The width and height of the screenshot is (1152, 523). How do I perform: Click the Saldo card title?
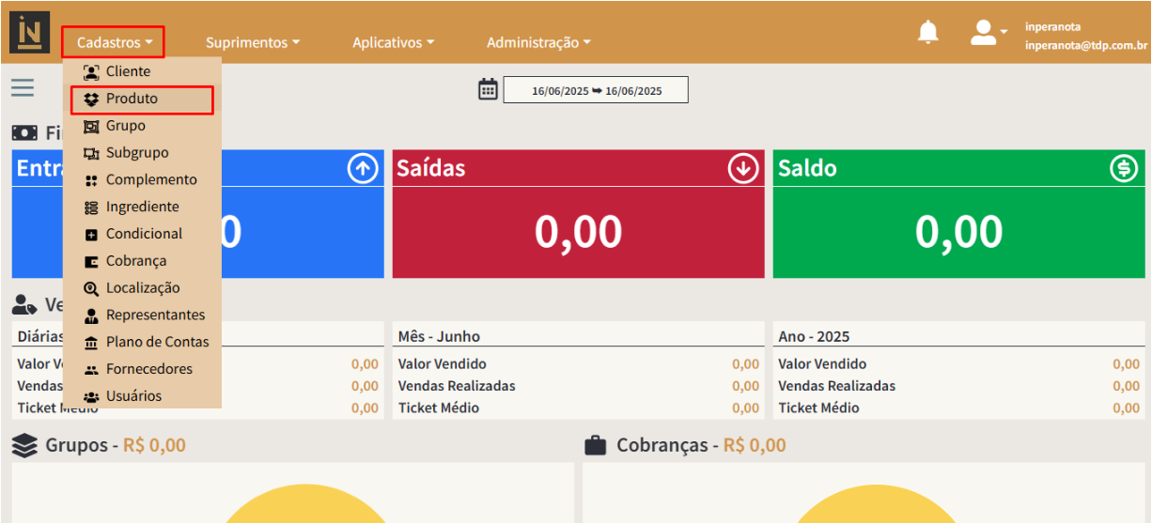pos(807,168)
